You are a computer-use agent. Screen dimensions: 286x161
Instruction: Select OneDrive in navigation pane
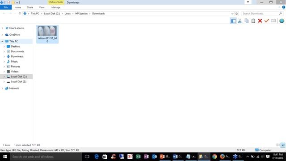(x=14, y=35)
